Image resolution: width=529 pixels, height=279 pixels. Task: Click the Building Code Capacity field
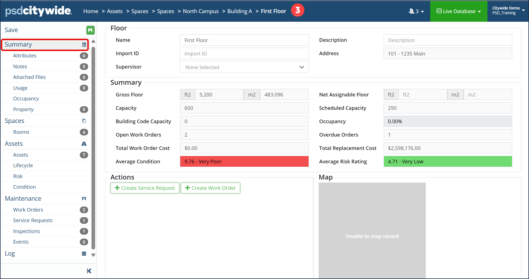(x=244, y=122)
